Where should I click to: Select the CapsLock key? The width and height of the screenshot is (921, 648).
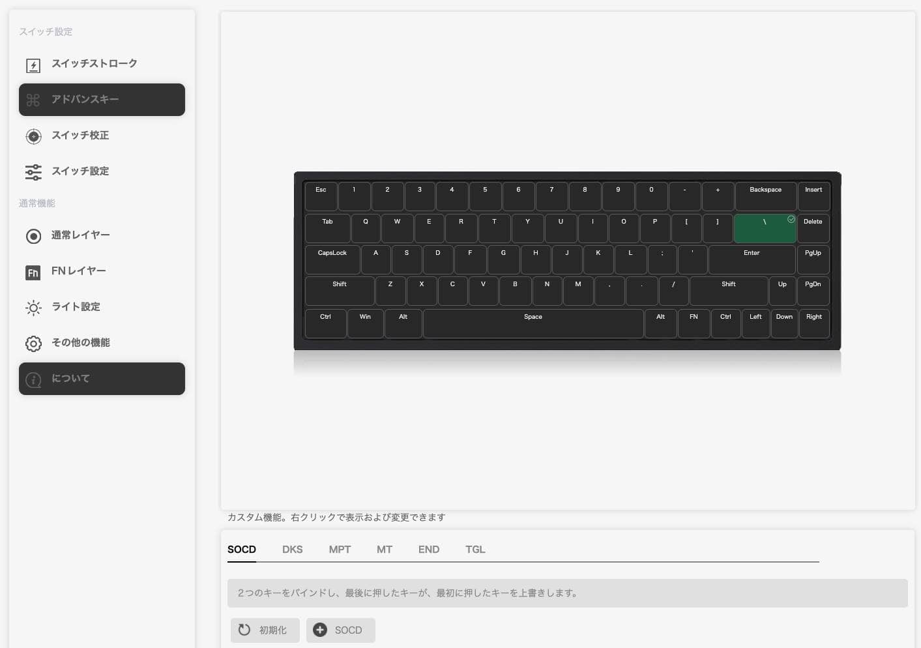(332, 259)
